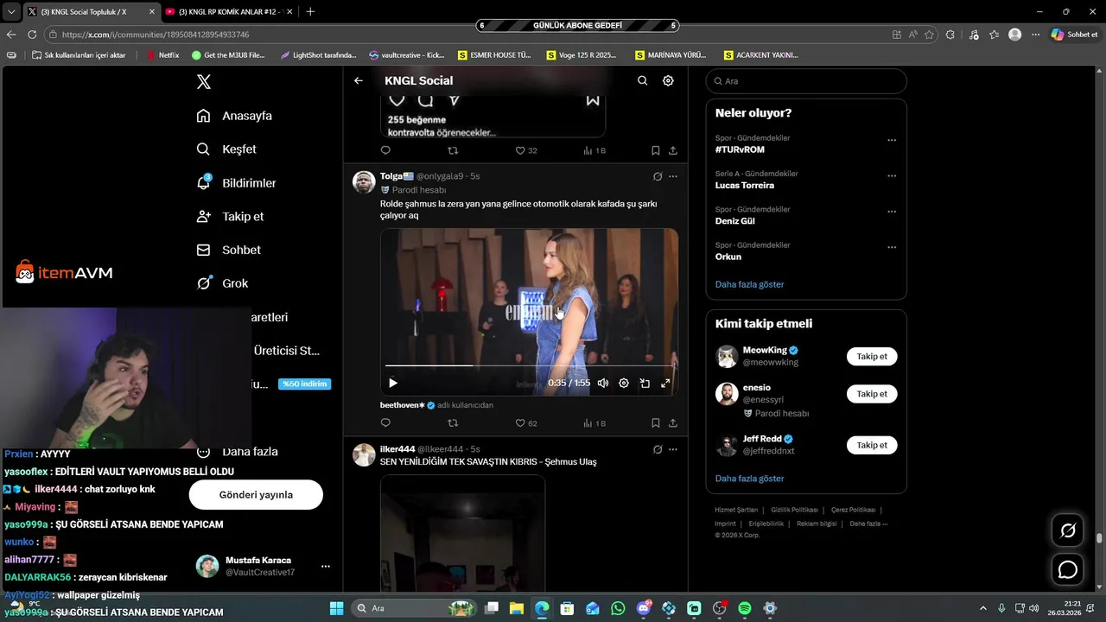This screenshot has width=1106, height=622.
Task: Switch to KNGL RP KOMİK ANLAR tab
Action: 228,11
